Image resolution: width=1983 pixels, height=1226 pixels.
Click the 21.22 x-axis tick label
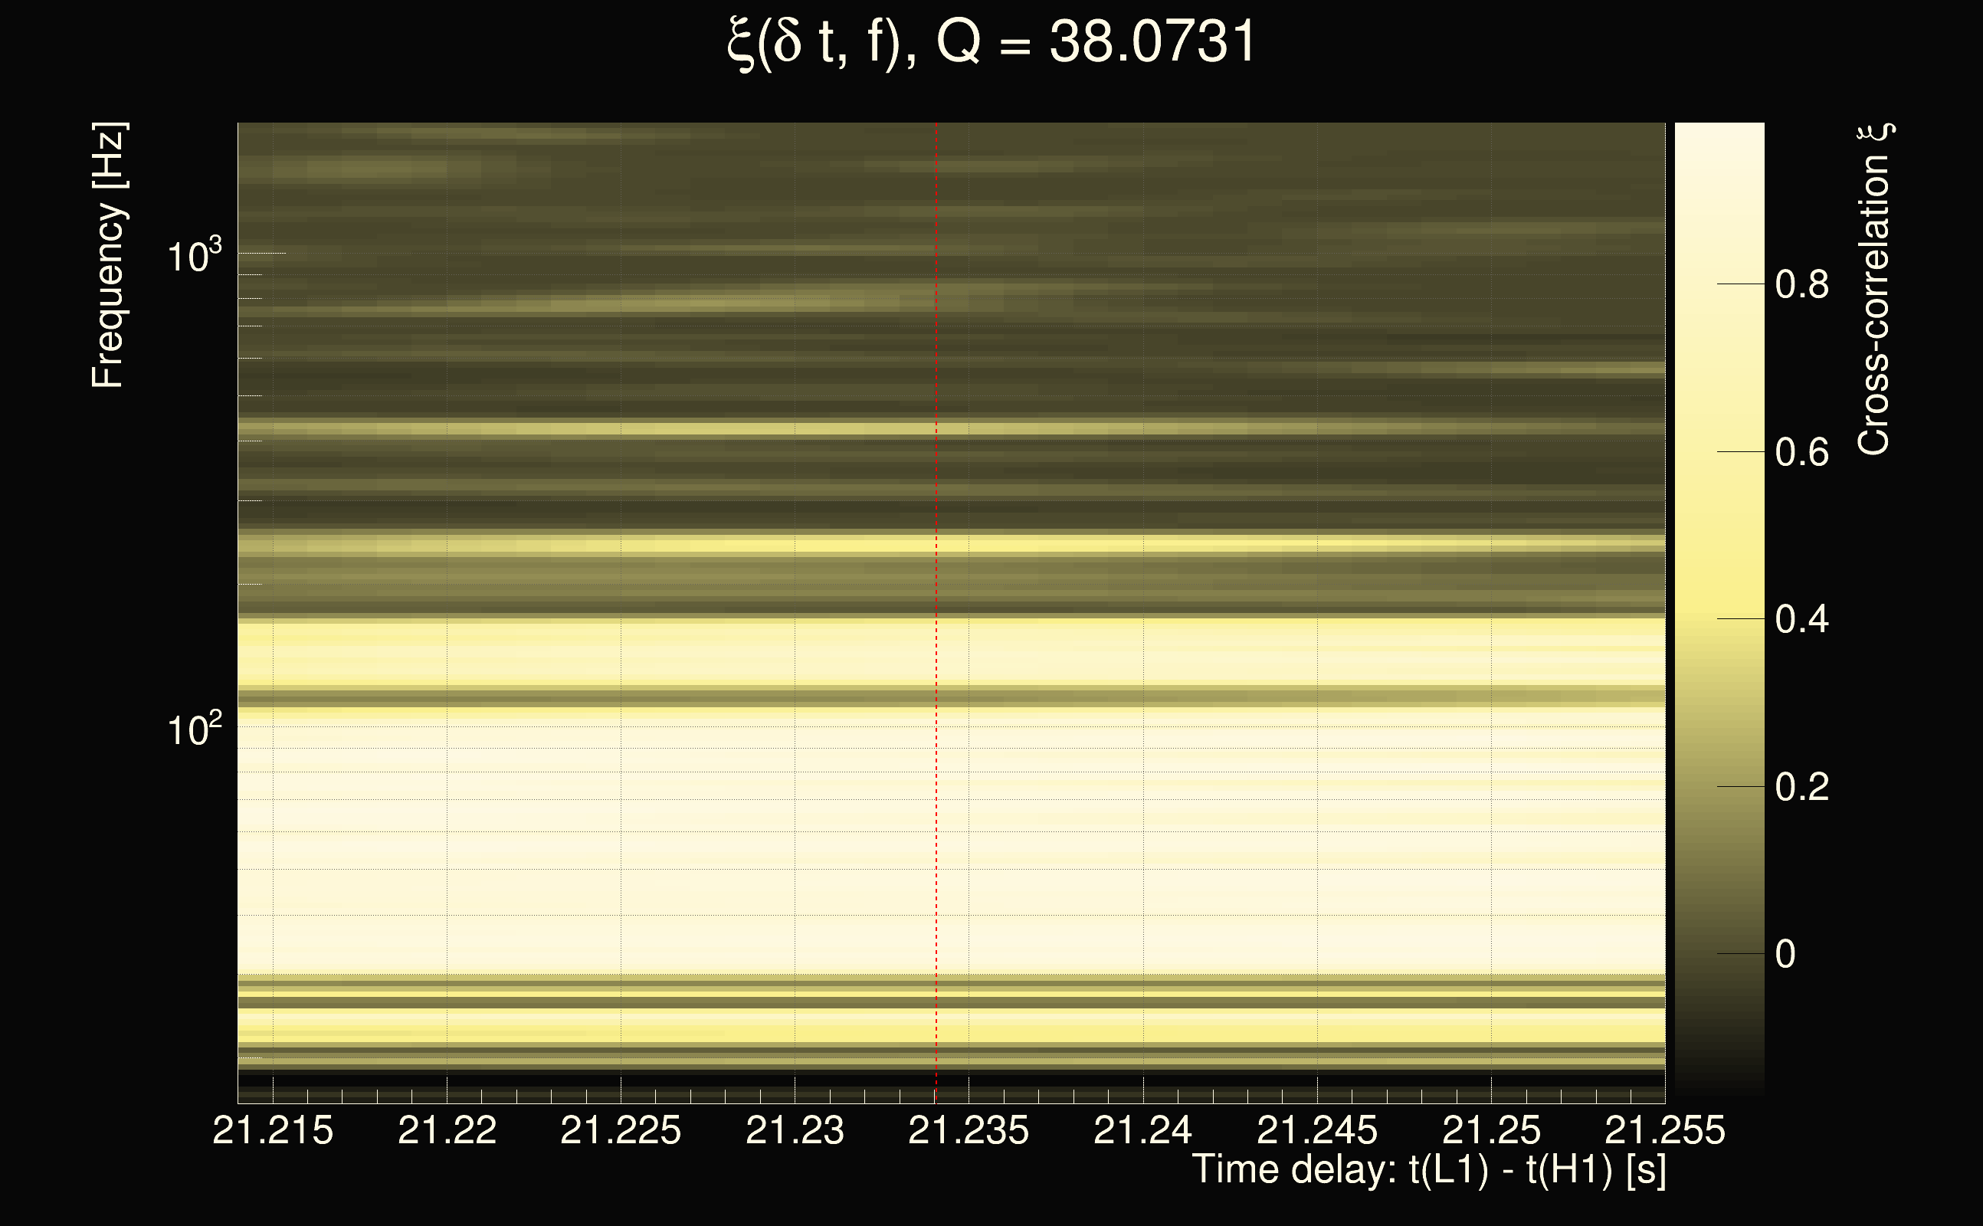pos(447,1130)
